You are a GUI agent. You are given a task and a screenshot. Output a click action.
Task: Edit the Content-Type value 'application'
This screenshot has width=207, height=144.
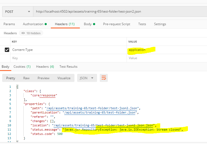coord(137,50)
